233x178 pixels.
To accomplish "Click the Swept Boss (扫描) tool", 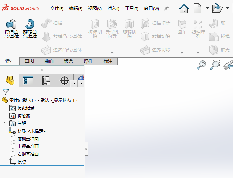I will click(52, 23).
